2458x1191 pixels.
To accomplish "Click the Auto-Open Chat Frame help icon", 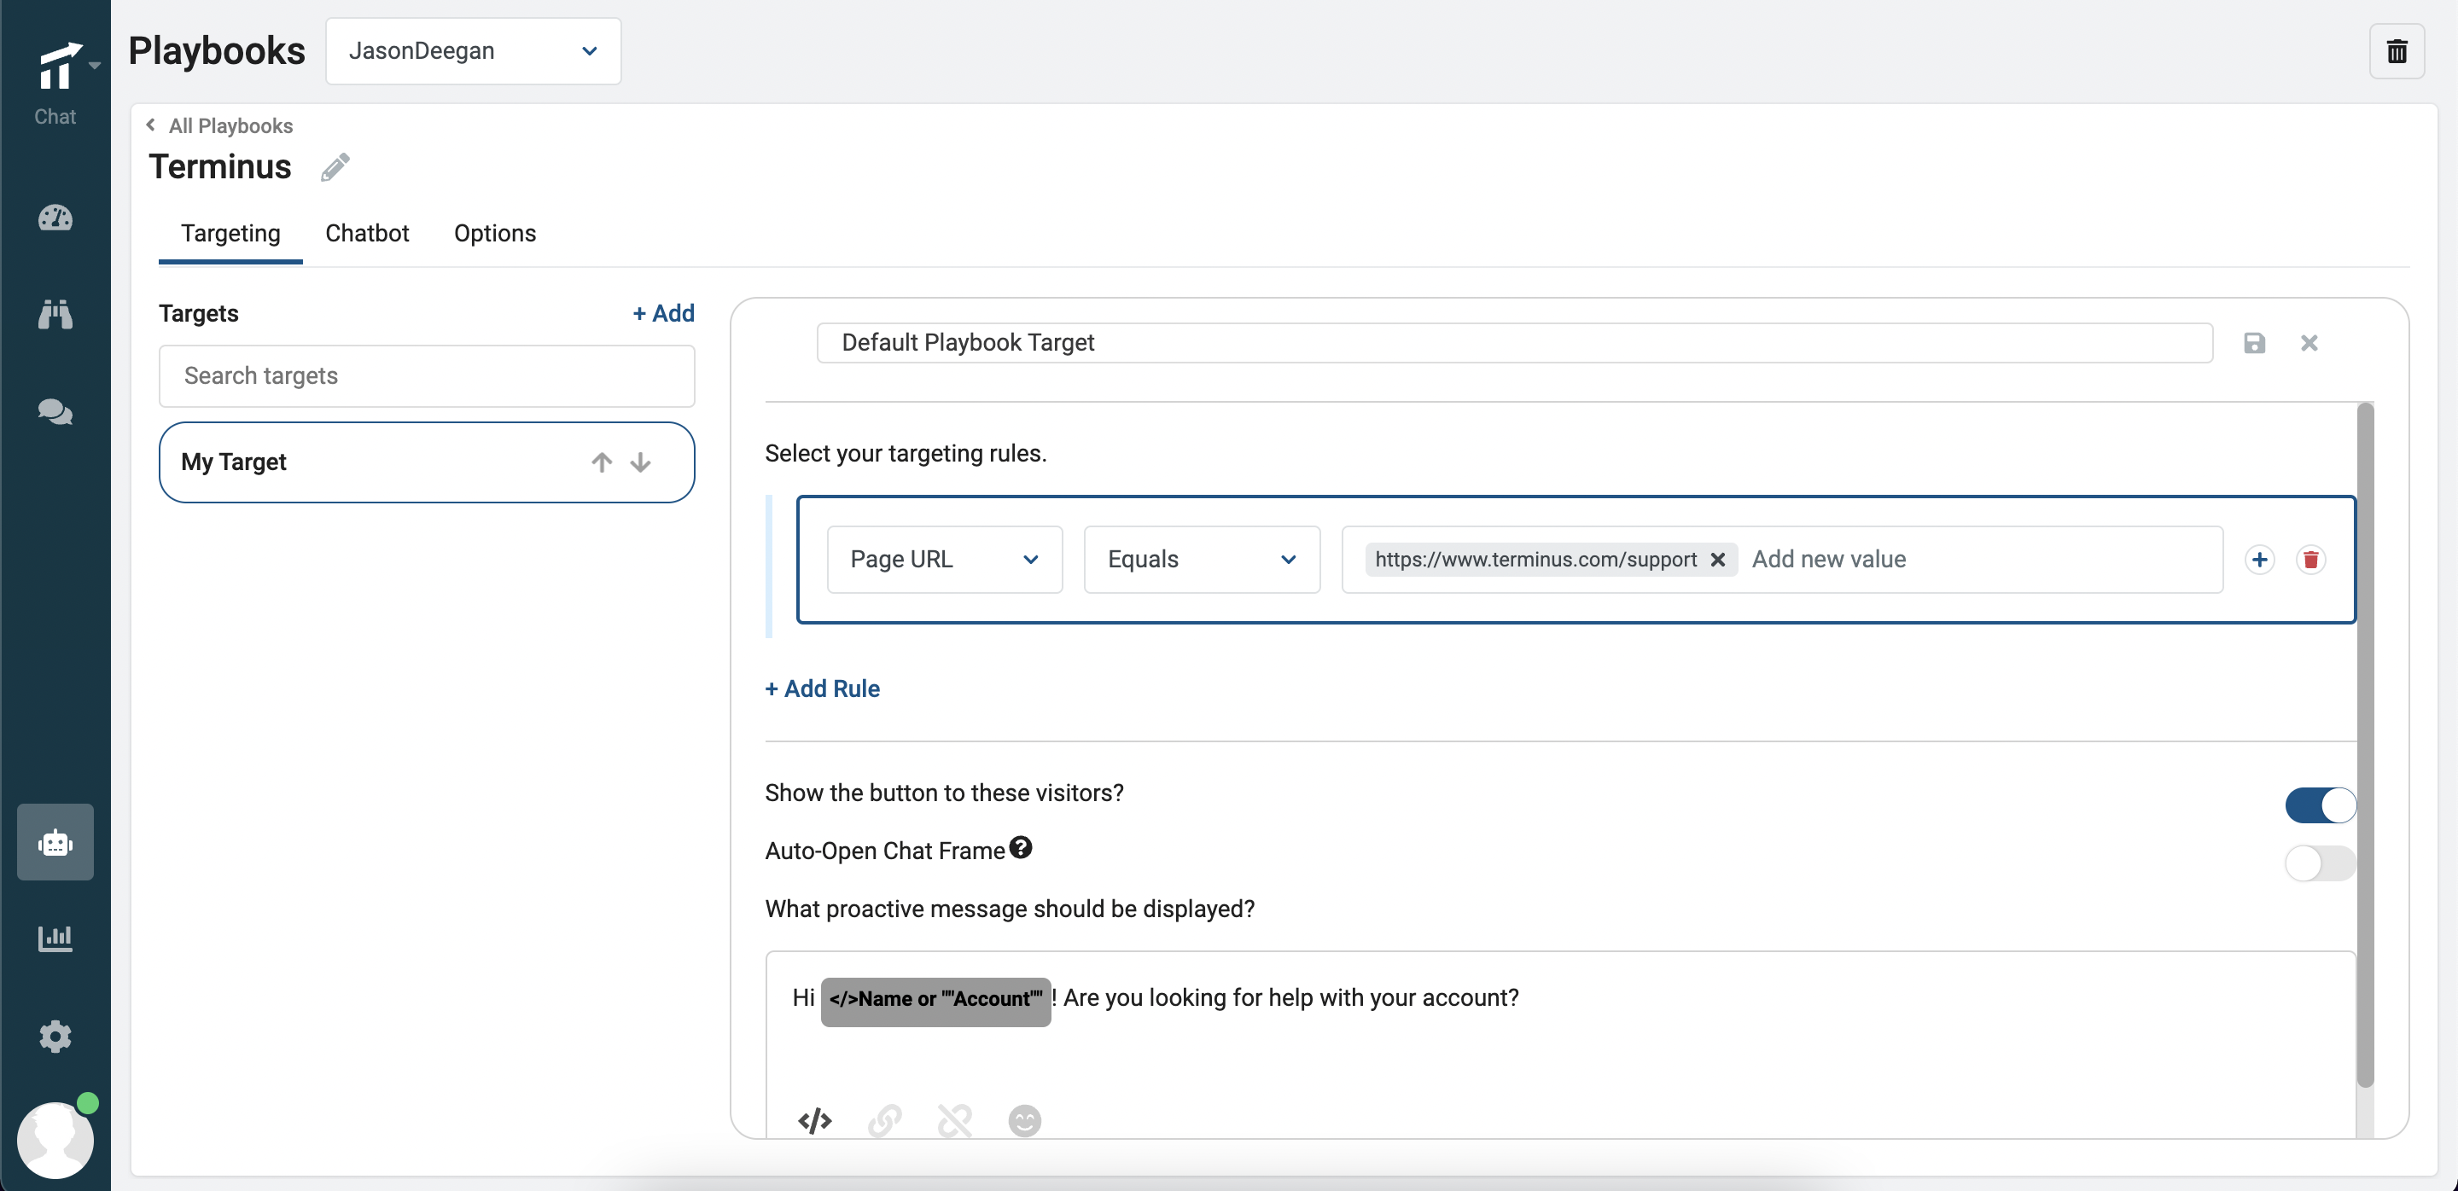I will 1021,847.
